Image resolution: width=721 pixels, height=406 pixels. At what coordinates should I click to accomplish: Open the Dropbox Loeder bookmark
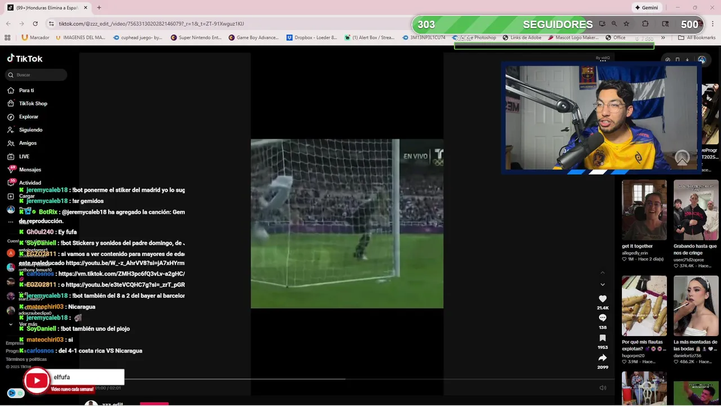coord(311,38)
